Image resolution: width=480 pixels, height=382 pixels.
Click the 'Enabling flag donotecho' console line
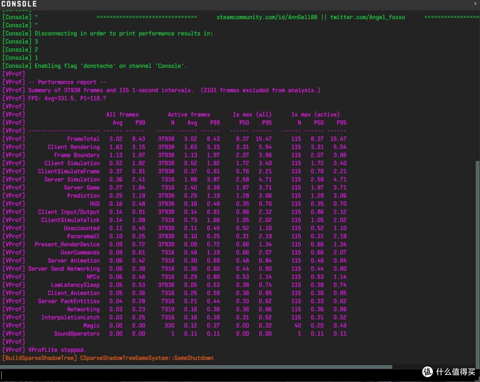click(94, 66)
